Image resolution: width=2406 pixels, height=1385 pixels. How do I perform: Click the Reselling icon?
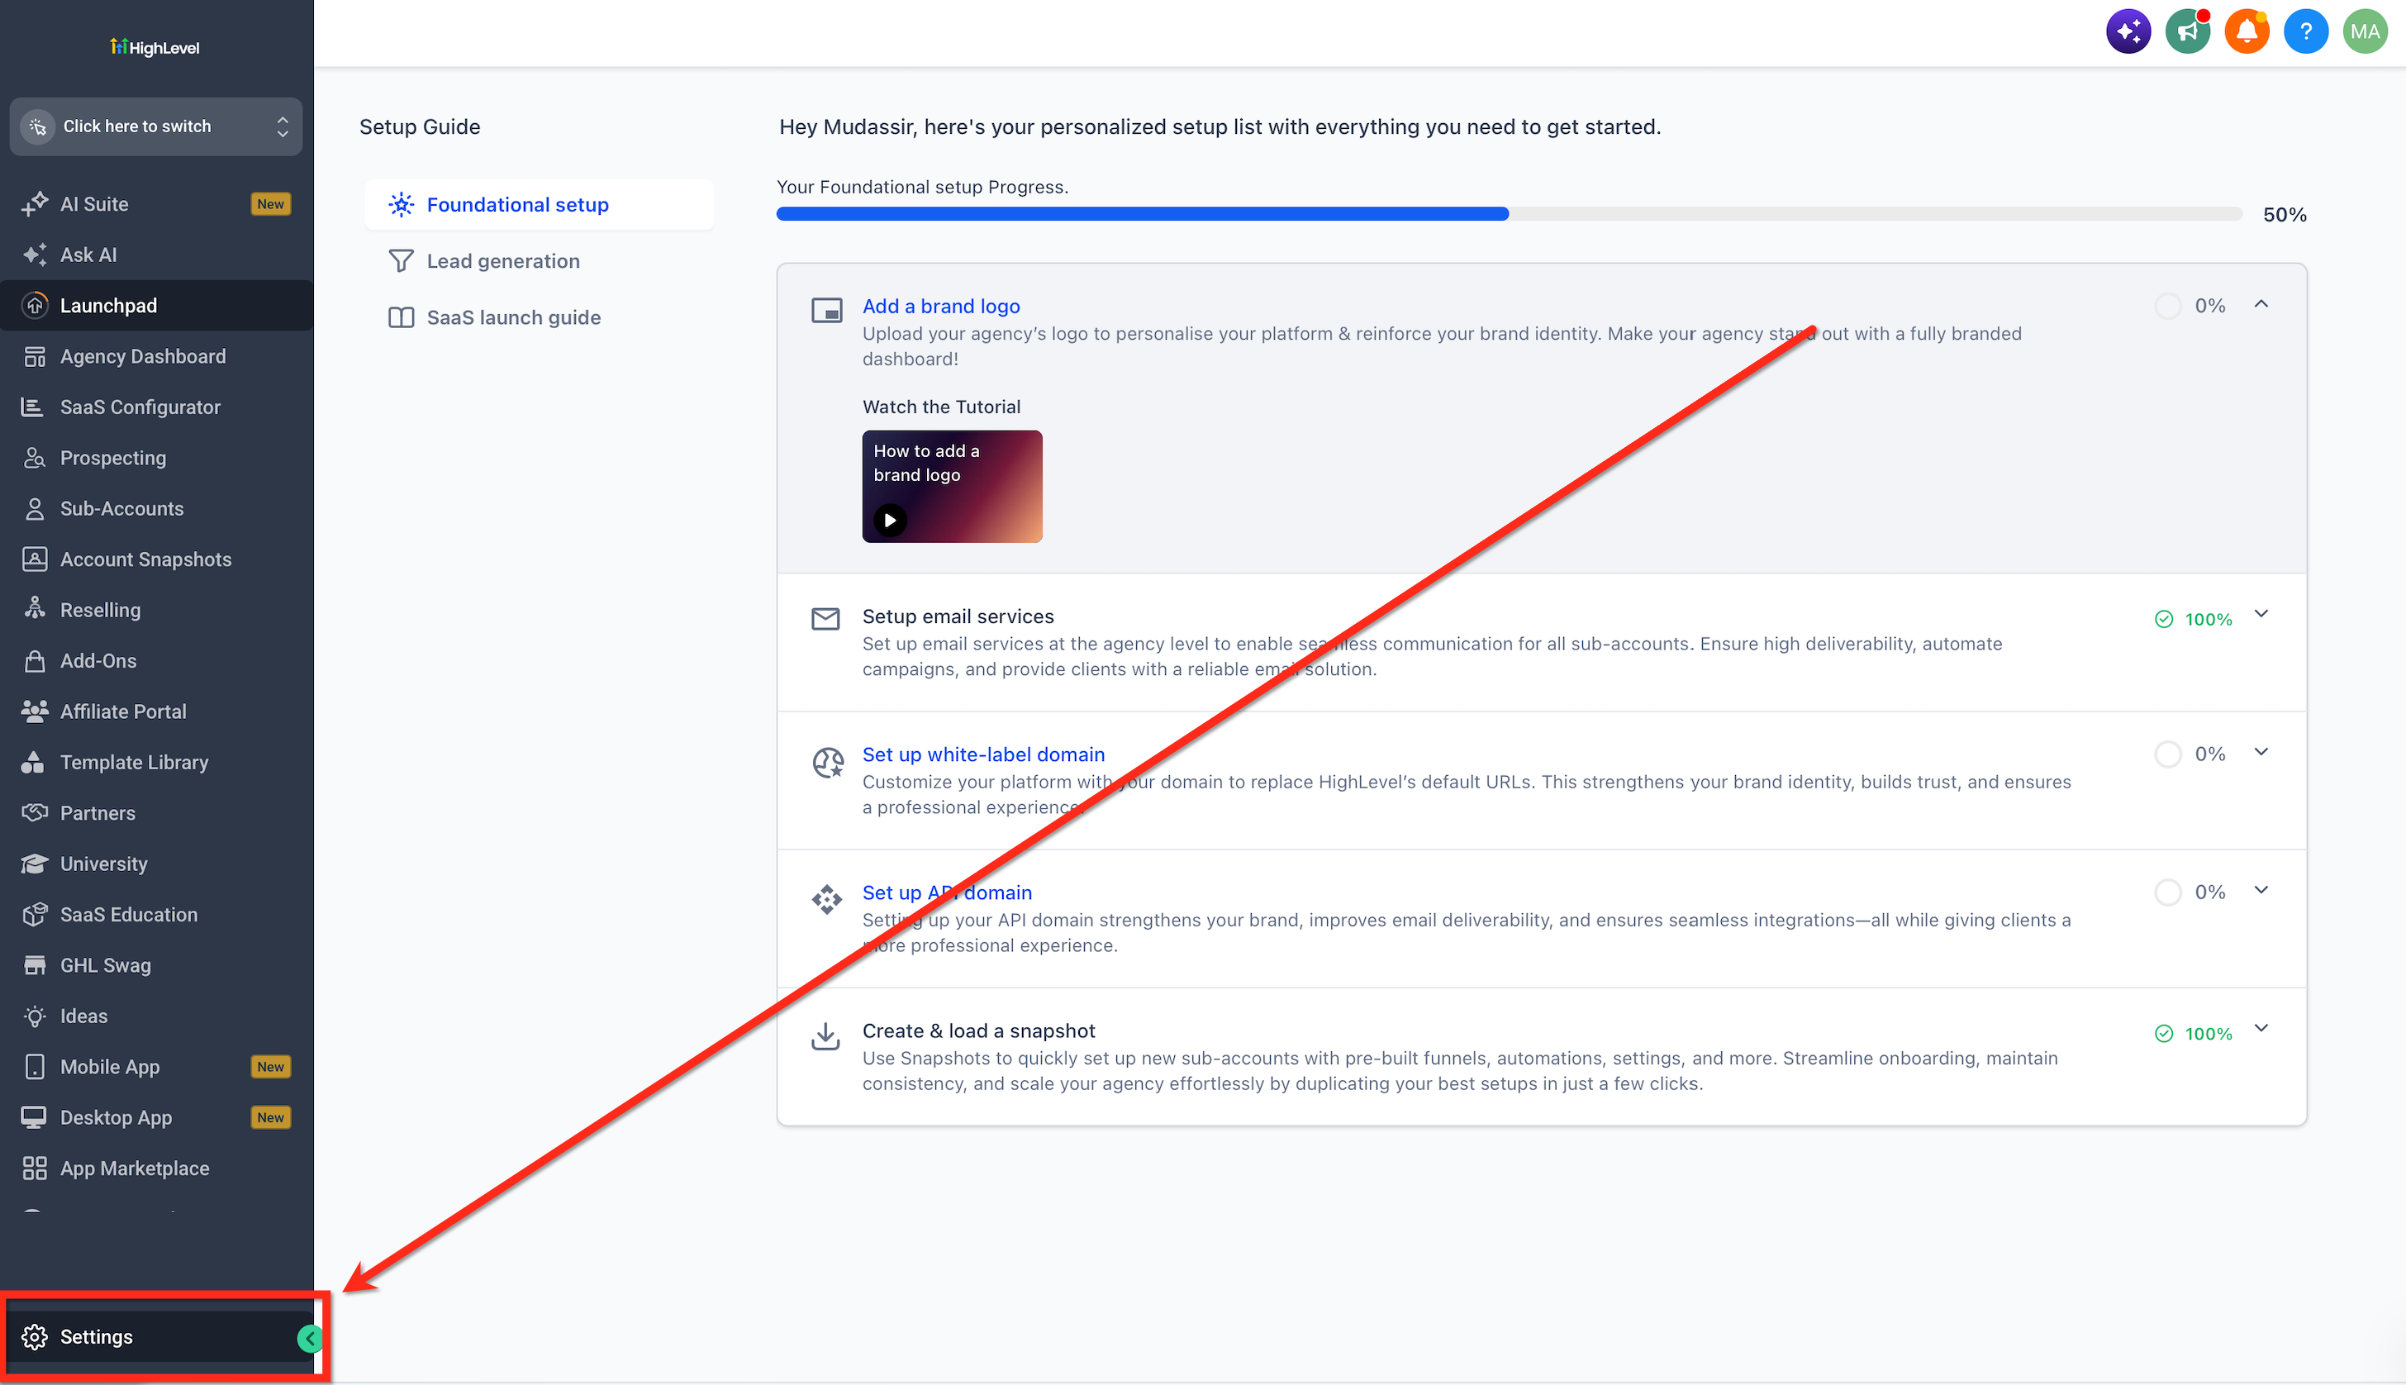coord(34,610)
